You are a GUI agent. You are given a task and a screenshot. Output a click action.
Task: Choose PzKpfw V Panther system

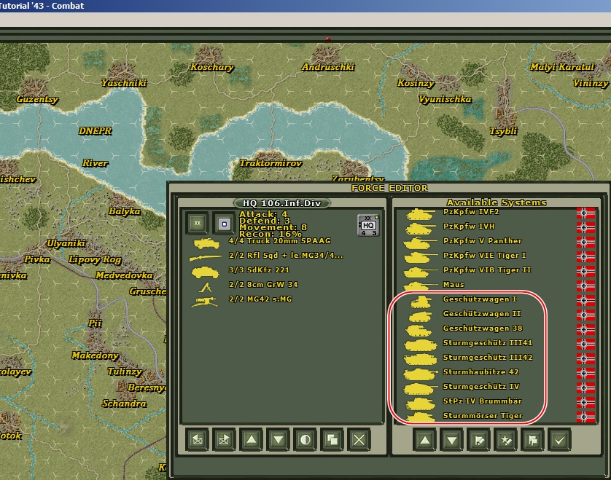click(x=483, y=241)
